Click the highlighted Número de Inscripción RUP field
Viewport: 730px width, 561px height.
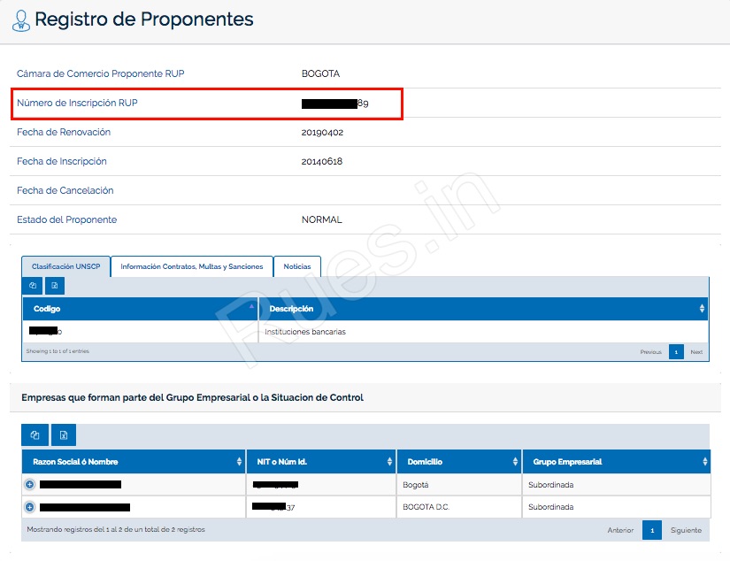click(210, 103)
